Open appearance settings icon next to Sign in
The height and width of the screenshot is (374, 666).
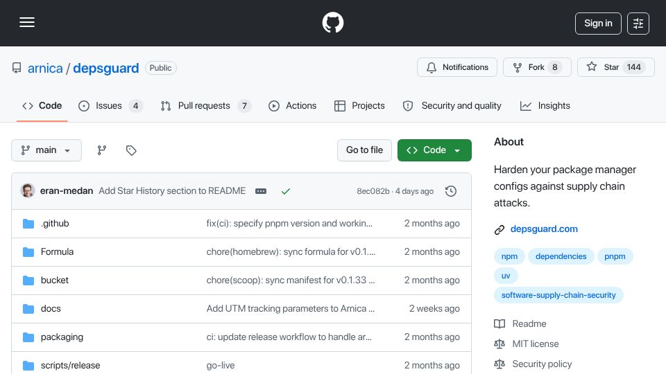click(x=638, y=24)
